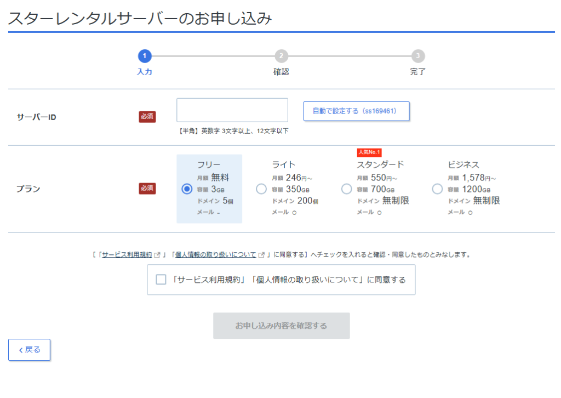
Task: Click the red 人気No.1 badge
Action: click(x=369, y=152)
